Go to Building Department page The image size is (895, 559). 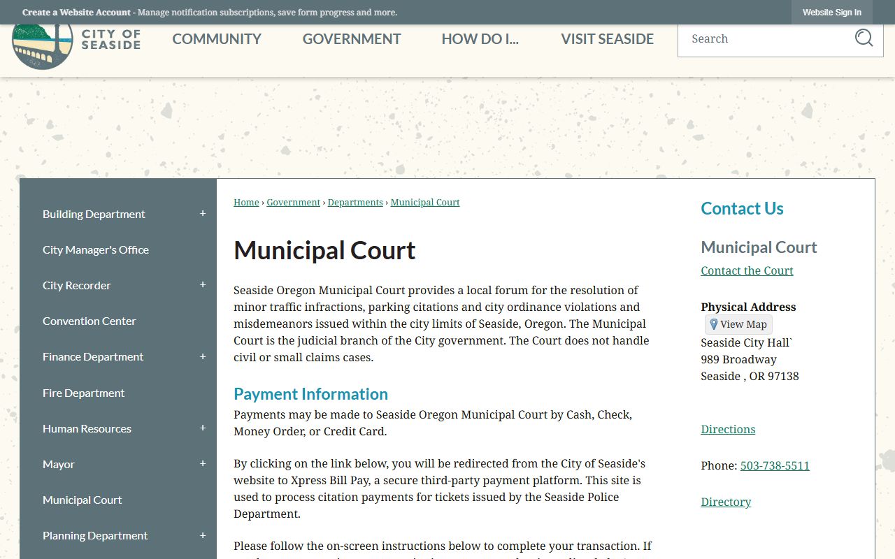click(94, 214)
